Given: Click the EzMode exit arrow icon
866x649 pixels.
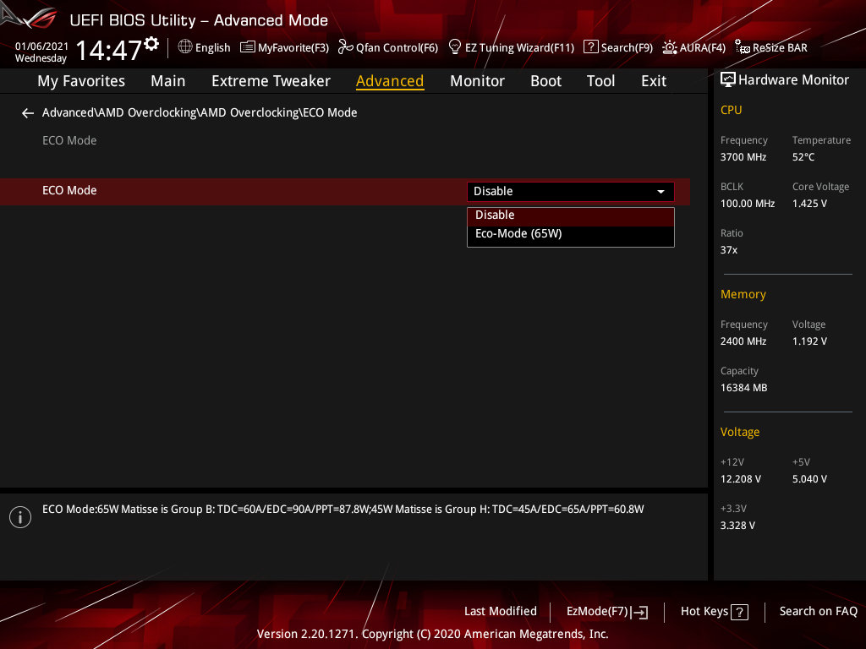Looking at the screenshot, I should pos(639,612).
